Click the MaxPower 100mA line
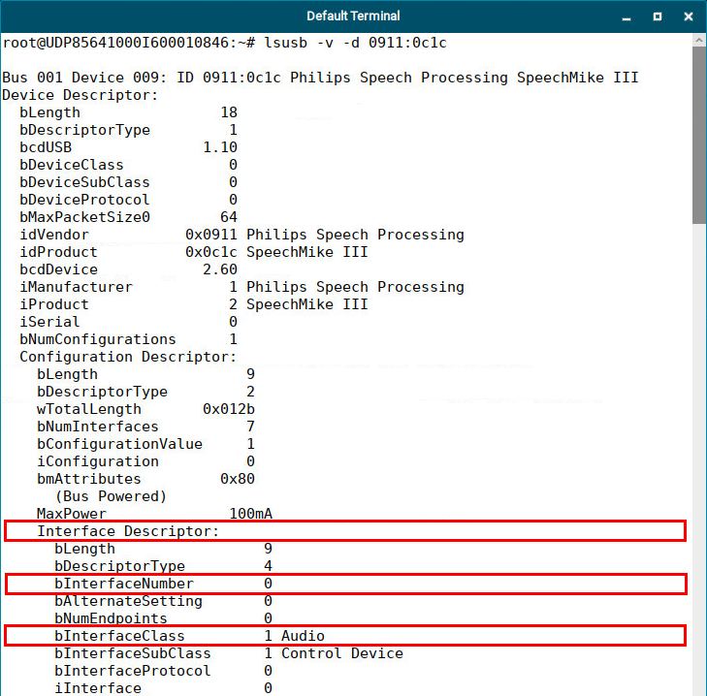The width and height of the screenshot is (707, 696). [x=154, y=514]
